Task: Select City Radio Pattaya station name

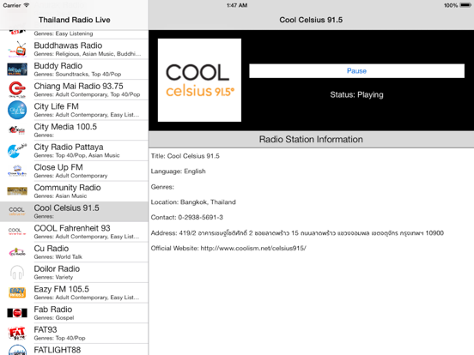Action: [x=69, y=147]
